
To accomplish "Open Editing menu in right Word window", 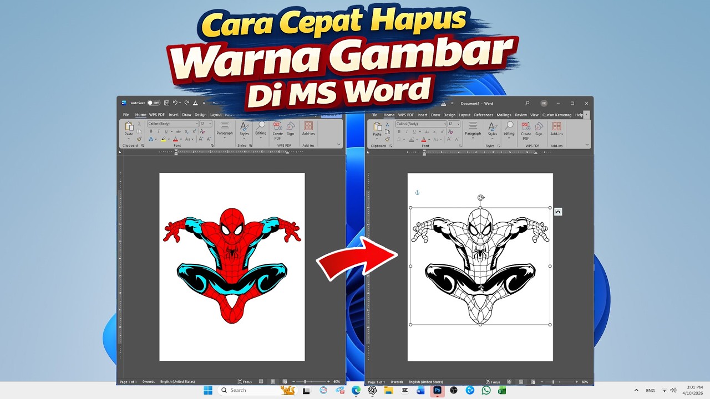I will tap(509, 129).
